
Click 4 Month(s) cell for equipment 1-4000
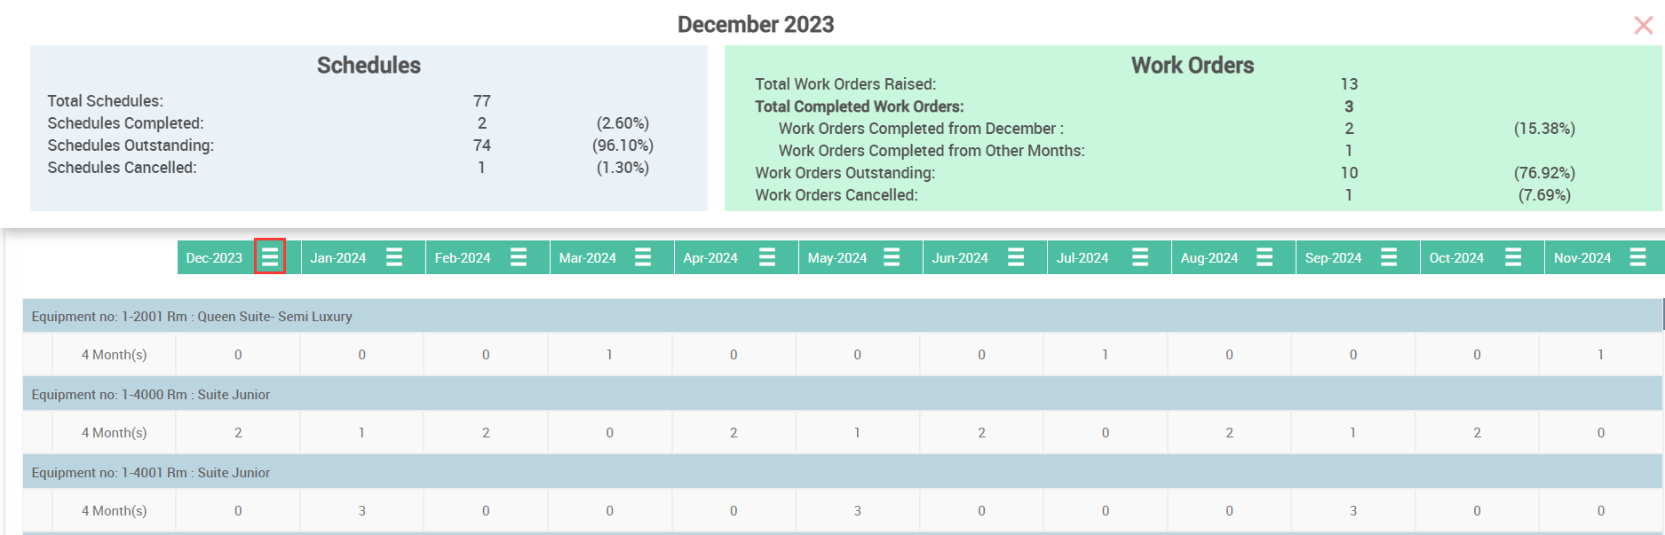[x=115, y=433]
